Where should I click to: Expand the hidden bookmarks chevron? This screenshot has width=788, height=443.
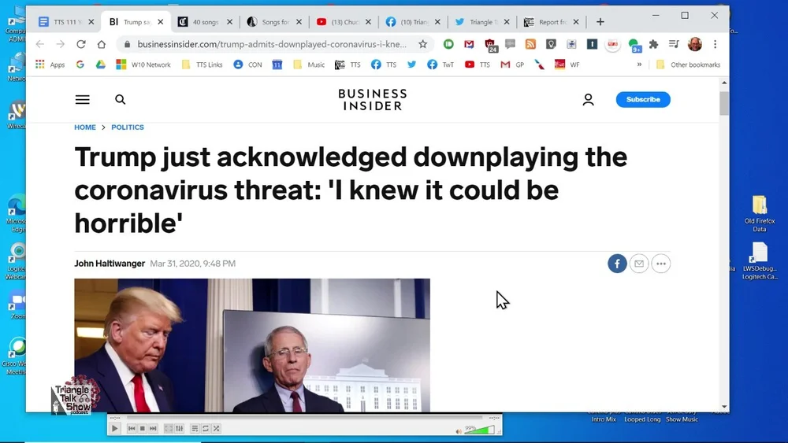639,65
